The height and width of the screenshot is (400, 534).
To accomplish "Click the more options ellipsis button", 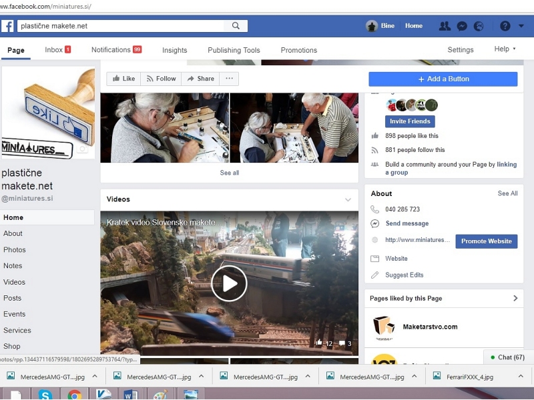I will 229,79.
